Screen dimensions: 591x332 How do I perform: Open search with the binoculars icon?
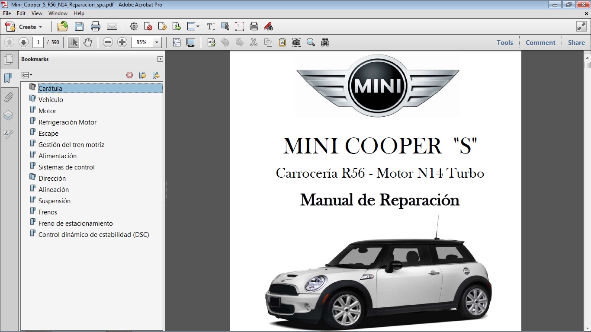click(325, 42)
